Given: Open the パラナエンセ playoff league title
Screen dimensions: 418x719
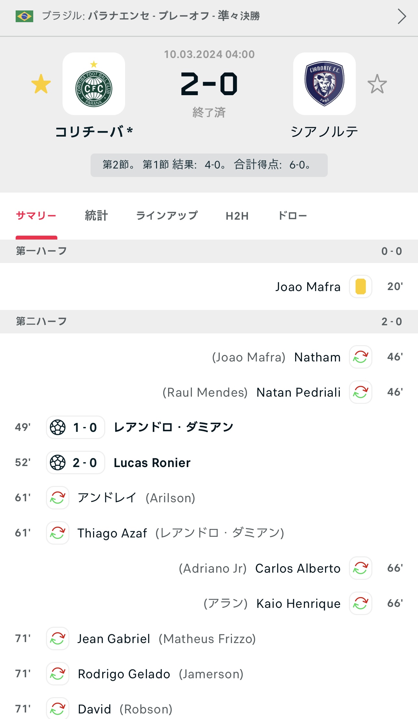Looking at the screenshot, I should coord(174,16).
